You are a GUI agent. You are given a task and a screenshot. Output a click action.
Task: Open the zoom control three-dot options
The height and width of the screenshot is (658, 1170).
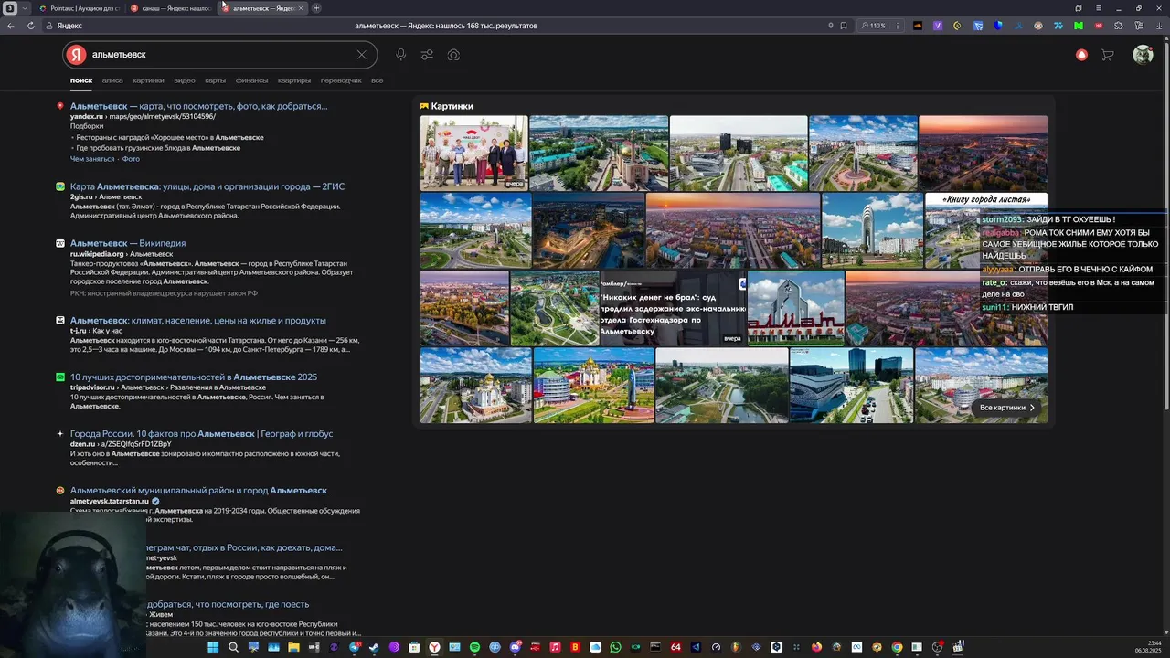[x=897, y=26]
